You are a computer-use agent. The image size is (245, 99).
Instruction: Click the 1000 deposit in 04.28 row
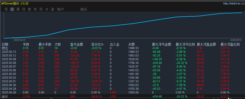point(113,92)
